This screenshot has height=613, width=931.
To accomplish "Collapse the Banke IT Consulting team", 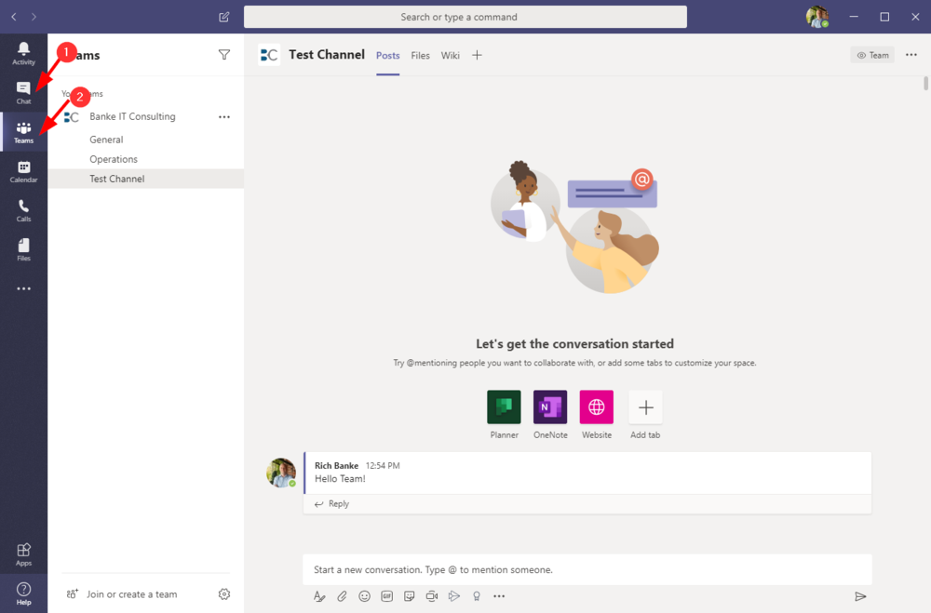I will coord(132,116).
